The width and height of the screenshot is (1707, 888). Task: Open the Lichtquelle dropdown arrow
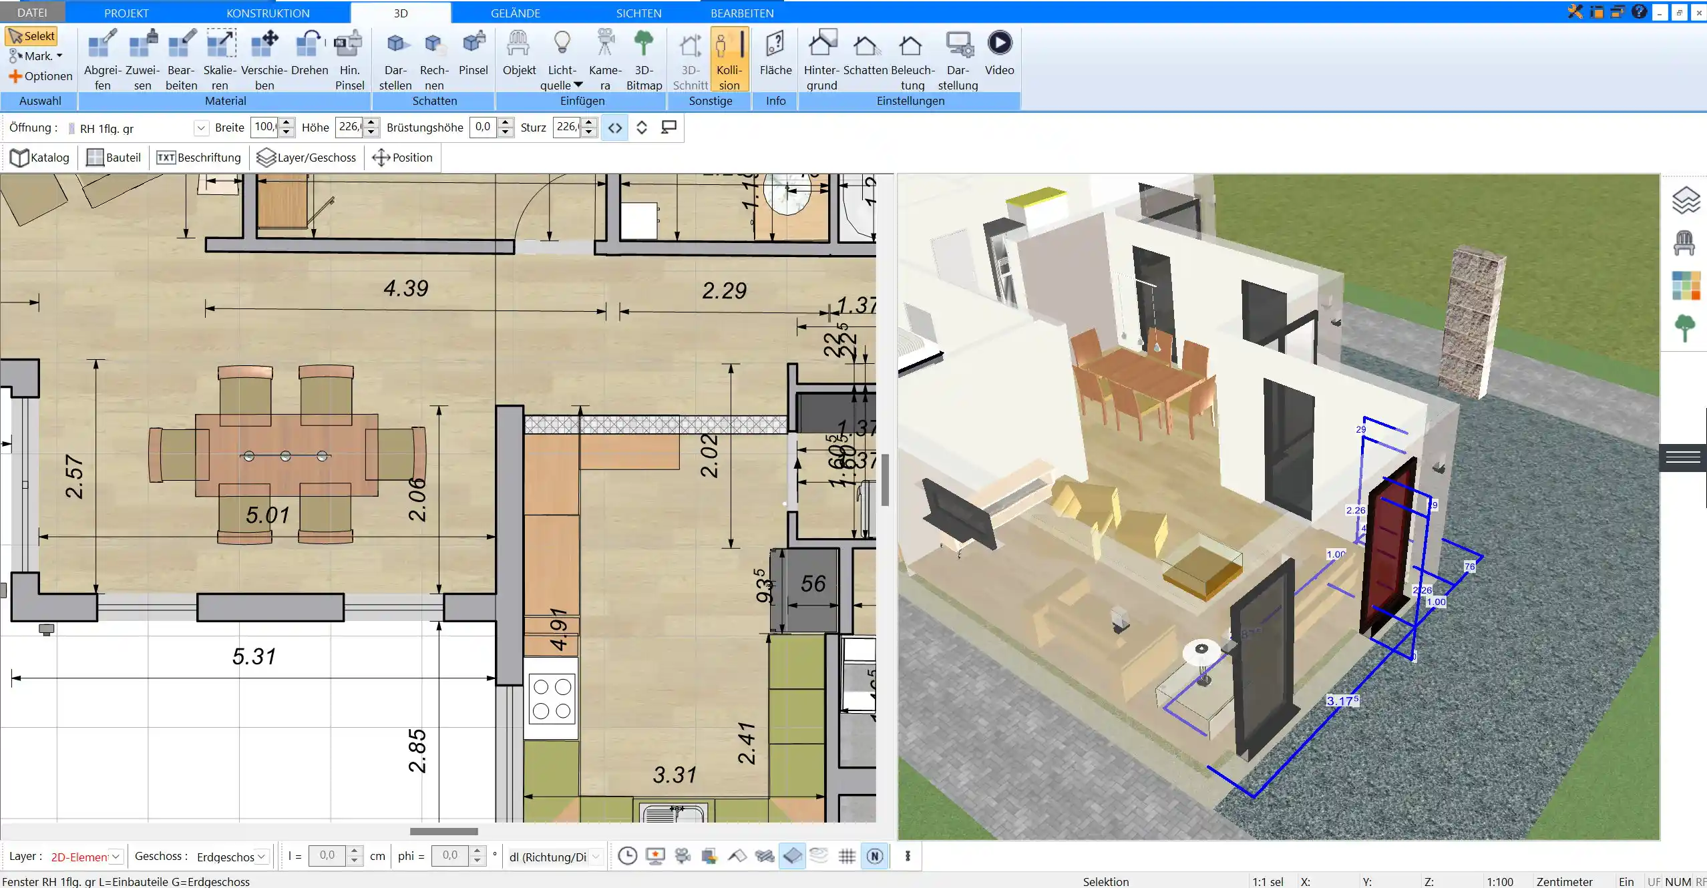[x=578, y=85]
